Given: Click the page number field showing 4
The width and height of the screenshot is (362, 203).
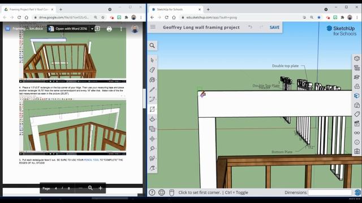Looking at the screenshot, I should coord(55,188).
